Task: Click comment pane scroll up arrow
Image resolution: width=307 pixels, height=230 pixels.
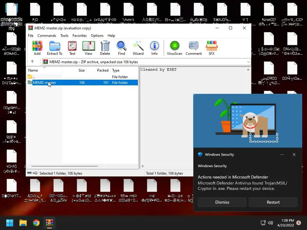Action: click(x=248, y=69)
